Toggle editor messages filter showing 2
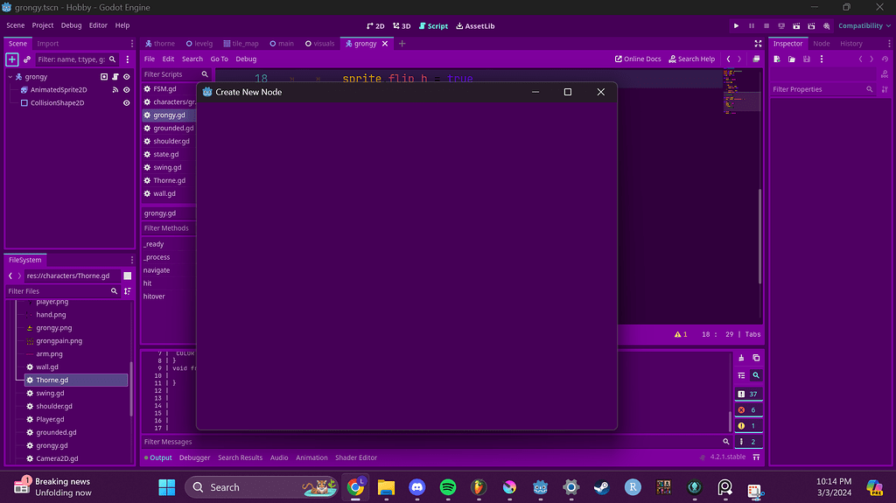 tap(749, 441)
